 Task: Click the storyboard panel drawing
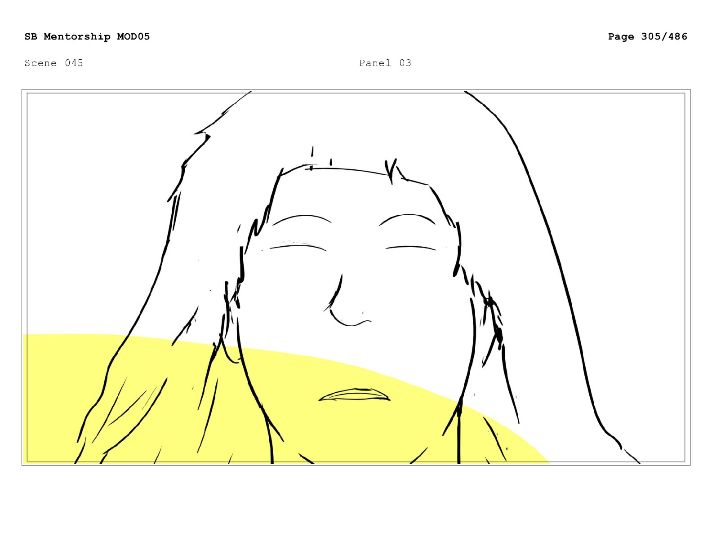pyautogui.click(x=356, y=277)
